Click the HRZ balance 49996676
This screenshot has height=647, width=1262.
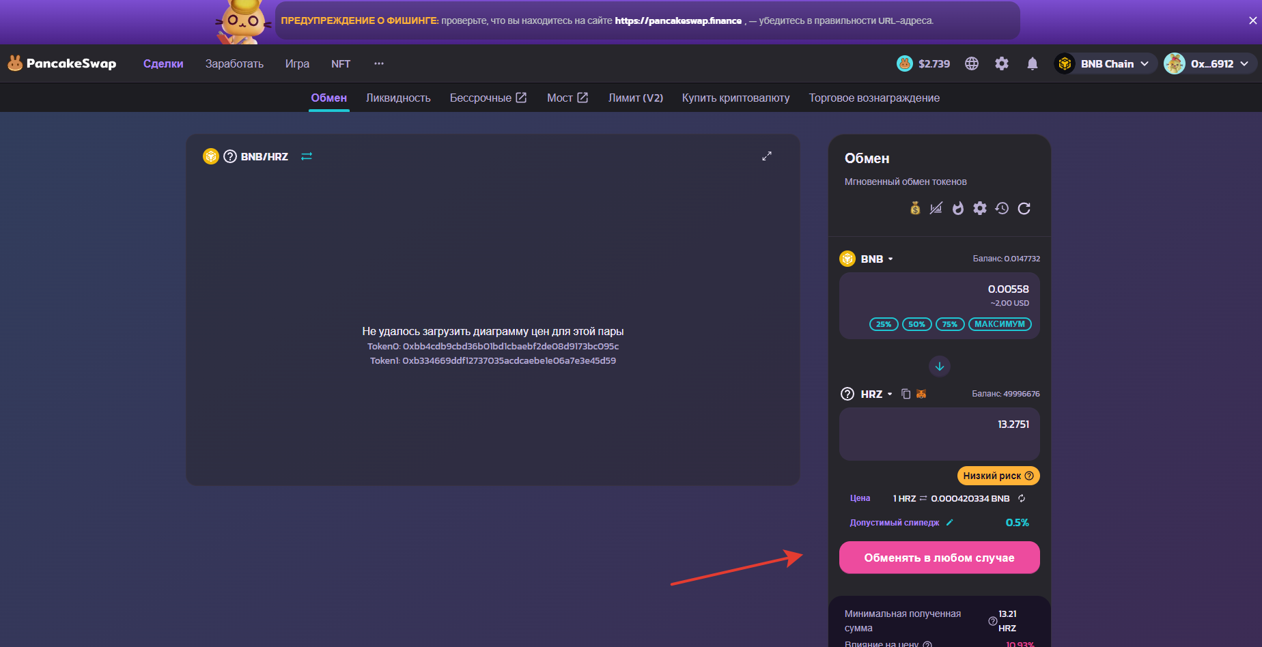click(x=1006, y=394)
